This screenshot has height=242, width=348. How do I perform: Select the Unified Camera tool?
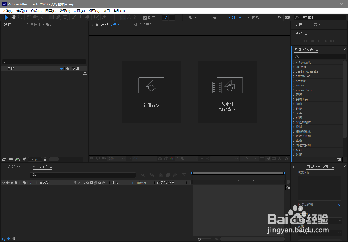36,17
